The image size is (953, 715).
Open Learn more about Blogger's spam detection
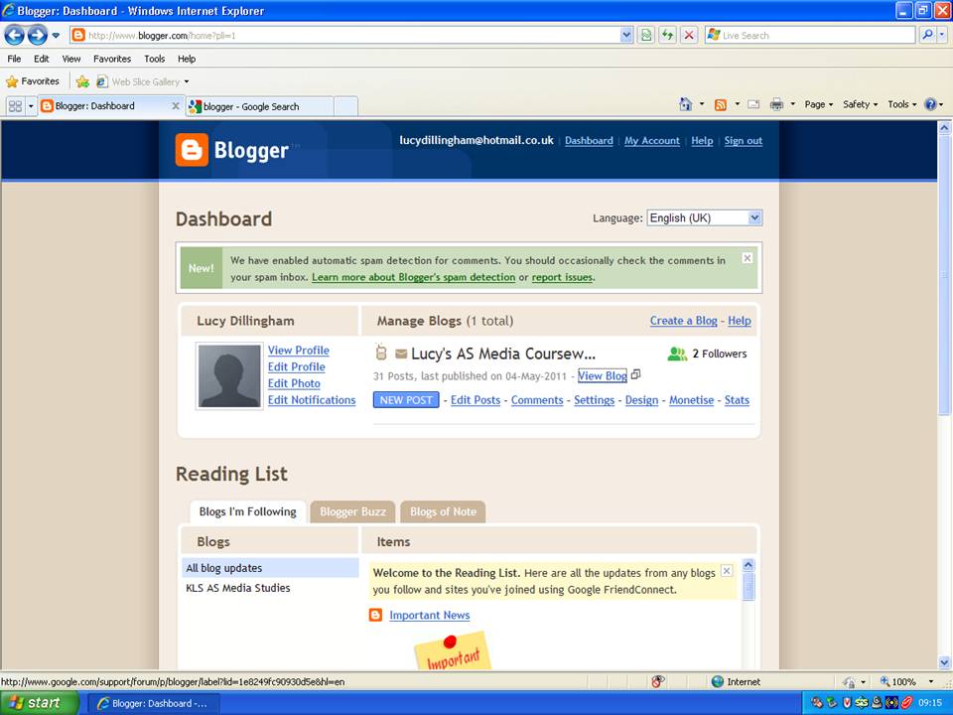pos(413,277)
